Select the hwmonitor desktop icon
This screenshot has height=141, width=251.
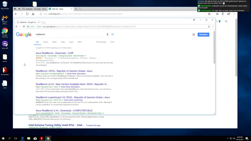click(5, 71)
